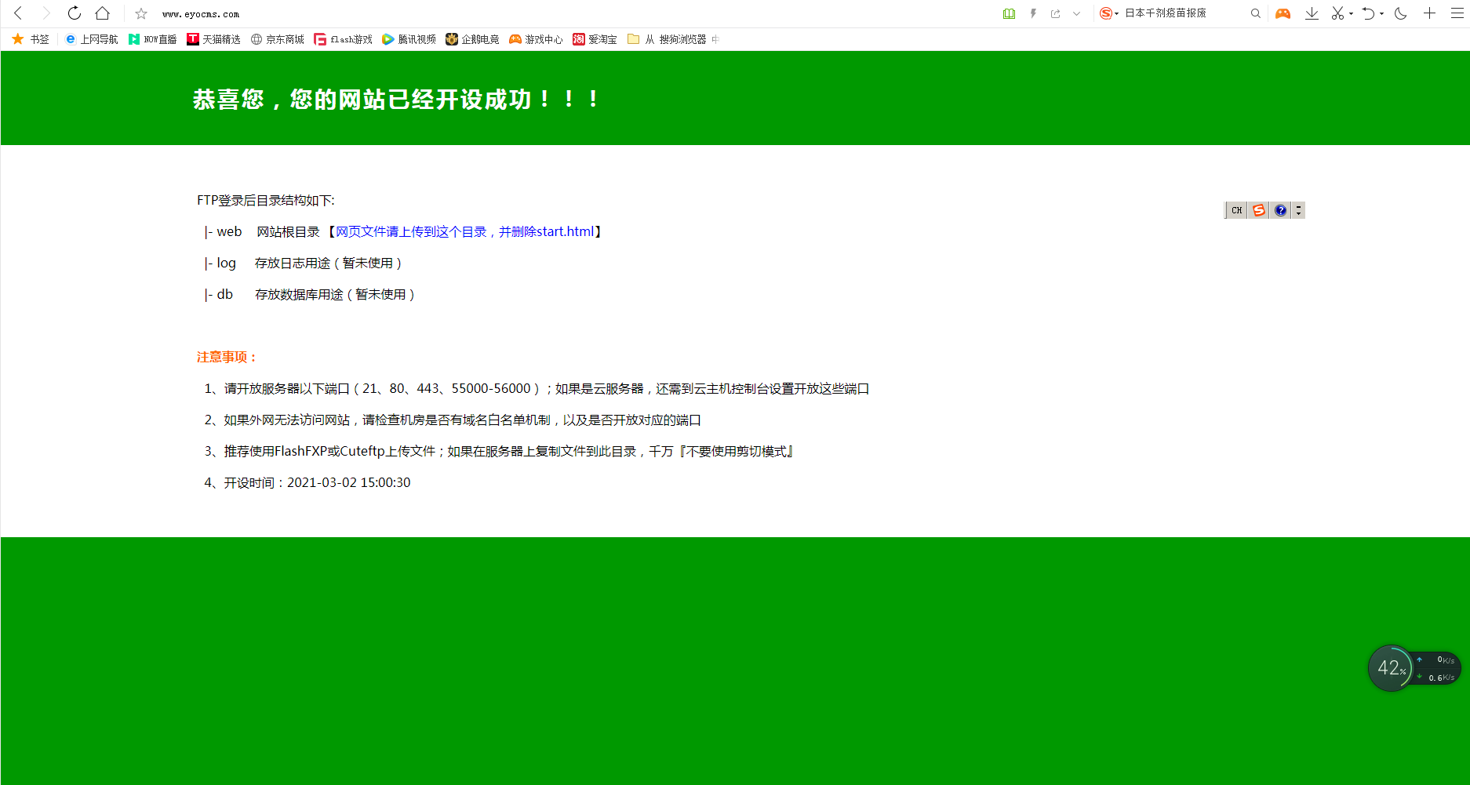Select the scissors screenshot tool
This screenshot has height=785, width=1470.
(x=1337, y=13)
